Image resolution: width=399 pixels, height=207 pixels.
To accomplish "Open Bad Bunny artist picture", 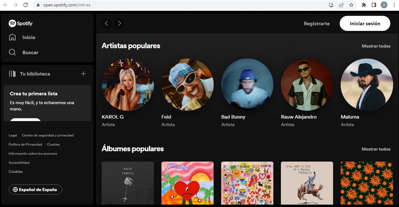I will (x=247, y=85).
